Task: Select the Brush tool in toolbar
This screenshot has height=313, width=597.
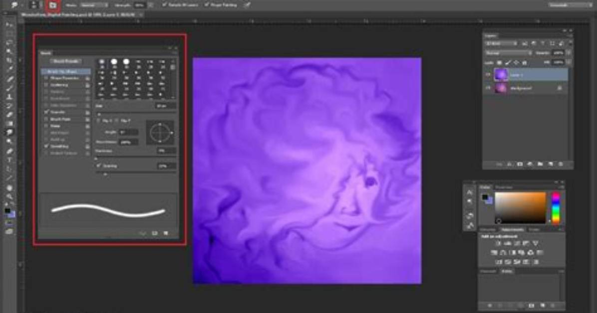Action: click(x=9, y=88)
